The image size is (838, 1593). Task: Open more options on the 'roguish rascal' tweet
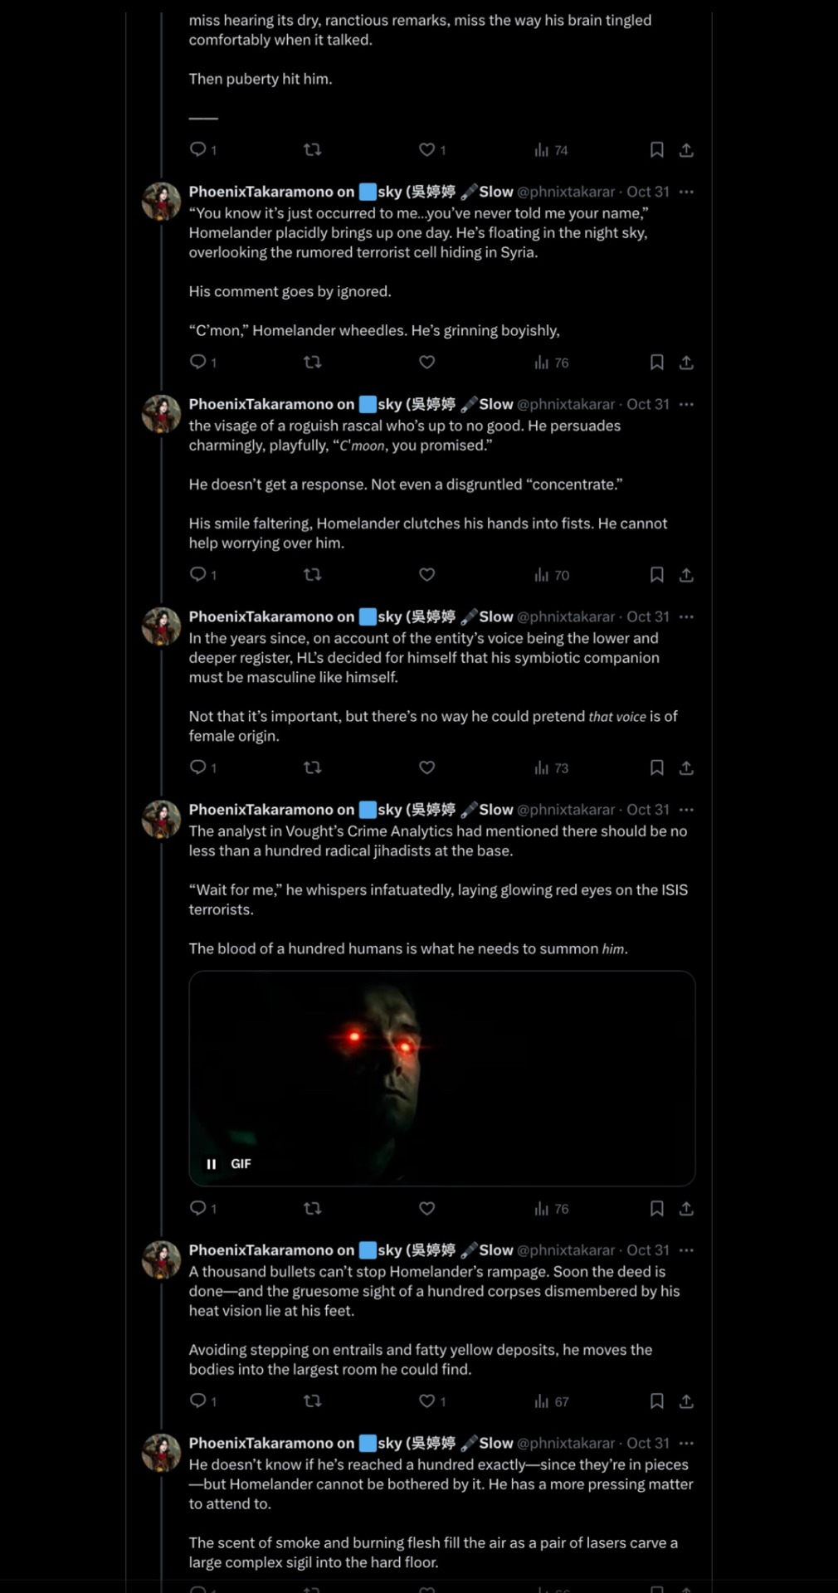coord(686,404)
